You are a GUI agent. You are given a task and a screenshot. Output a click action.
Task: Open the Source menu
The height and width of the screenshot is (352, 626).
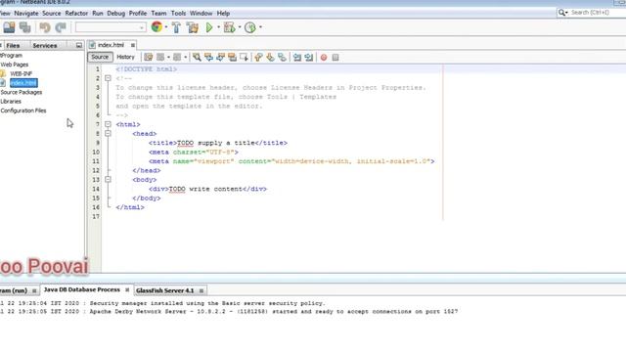click(52, 13)
